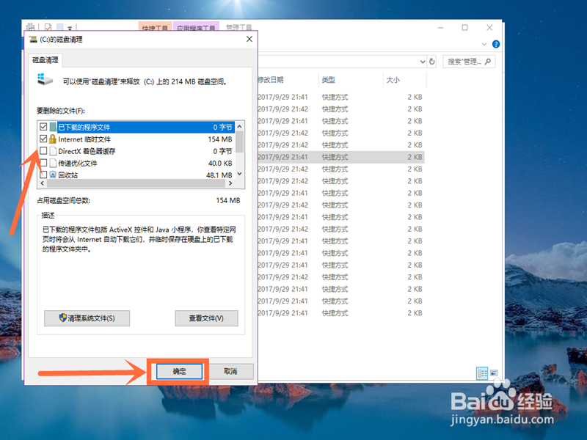Click the drive icon in disk cleanup dialog
This screenshot has width=587, height=440.
[x=45, y=79]
